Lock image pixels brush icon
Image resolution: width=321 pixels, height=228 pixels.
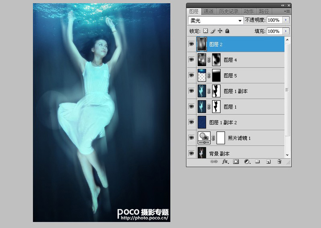point(213,31)
